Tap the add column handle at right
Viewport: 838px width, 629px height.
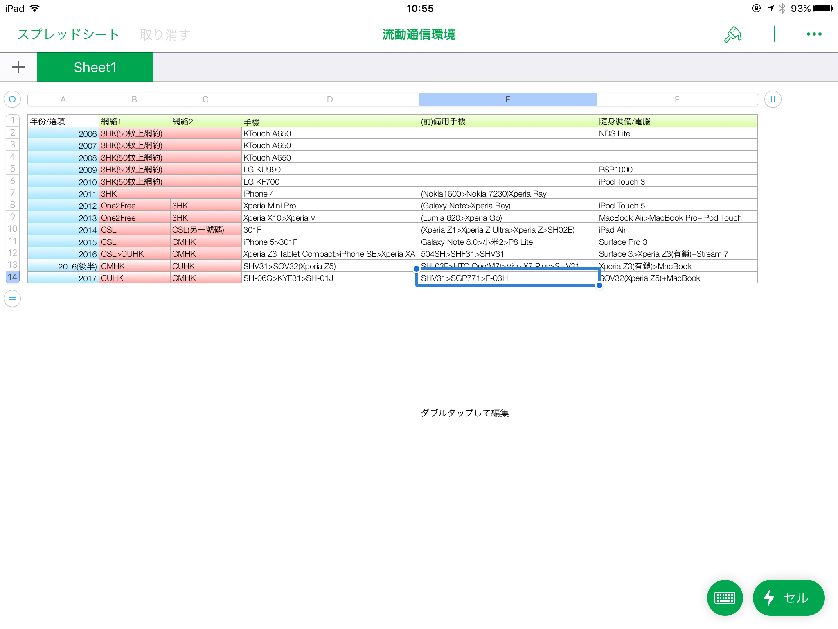coord(773,99)
